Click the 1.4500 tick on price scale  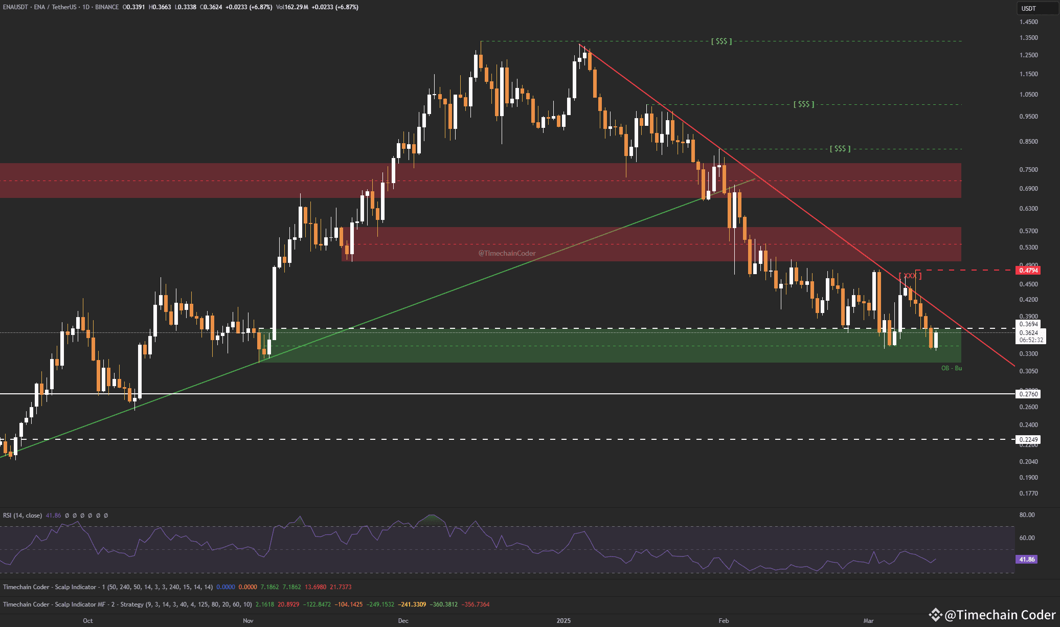(1029, 22)
